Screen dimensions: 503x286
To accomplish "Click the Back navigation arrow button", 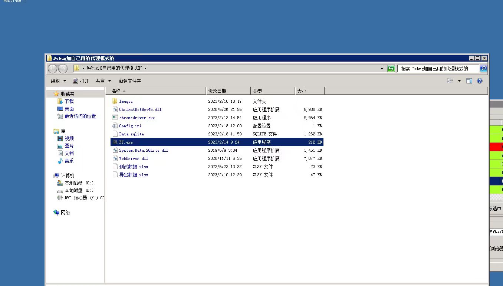I will point(53,68).
